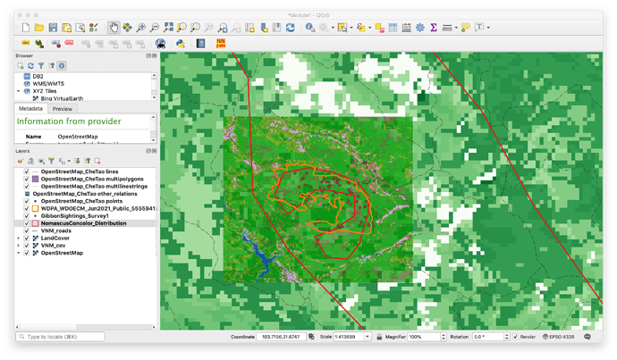Click the Pan Map to Selection icon
617x360 pixels.
(x=127, y=28)
